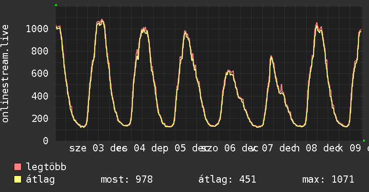The image size is (369, 192).
Task: Click the '04' date label on the X axis
Action: click(139, 148)
